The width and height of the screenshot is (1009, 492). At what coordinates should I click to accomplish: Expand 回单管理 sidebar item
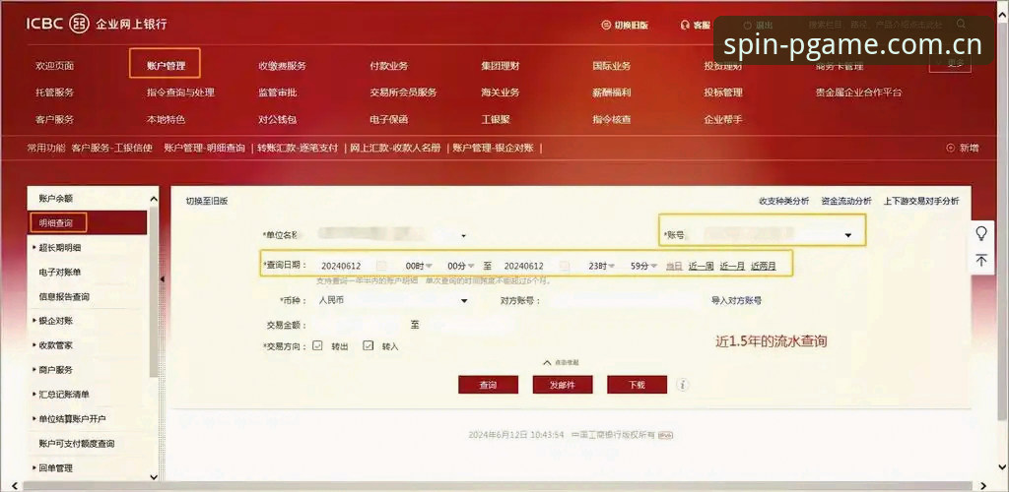point(53,468)
